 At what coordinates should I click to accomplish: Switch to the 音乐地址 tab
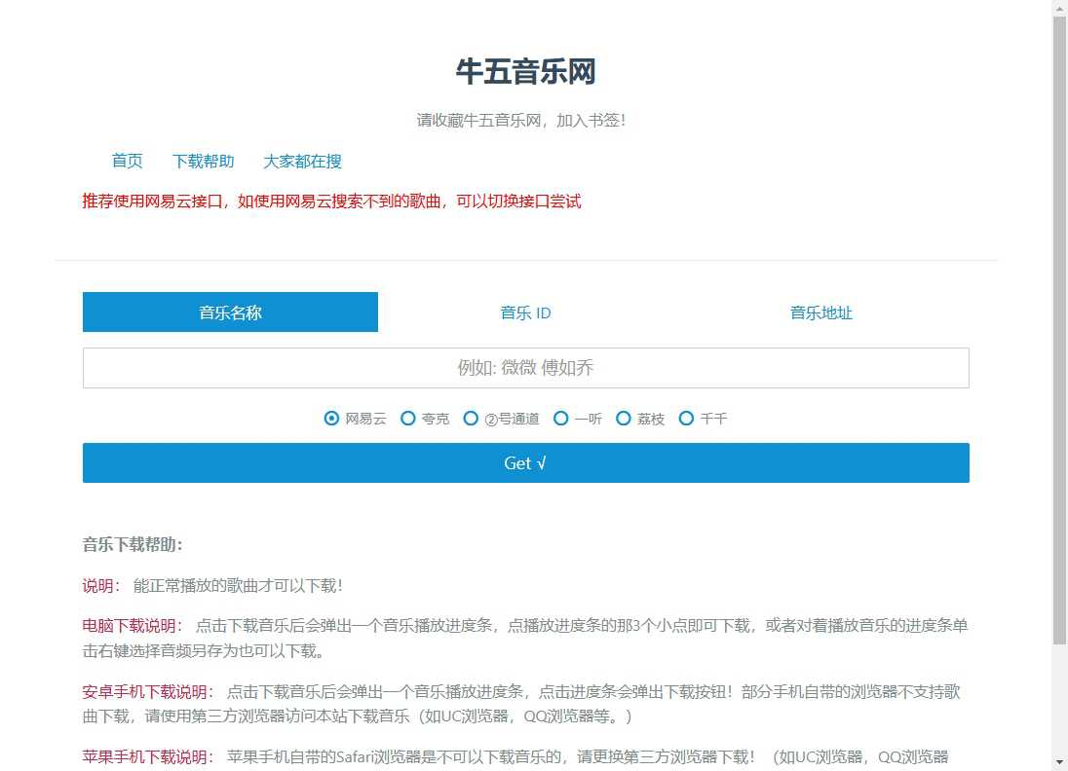pyautogui.click(x=820, y=312)
